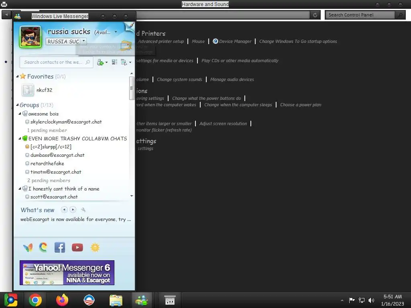Click the MSN butterfly icon
This screenshot has height=308, width=411.
coord(28,247)
